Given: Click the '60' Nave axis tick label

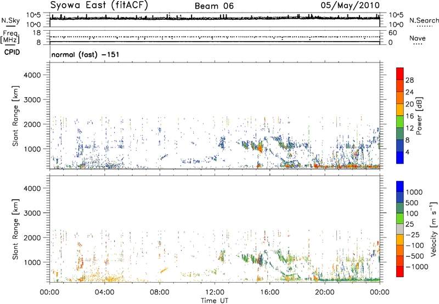Looking at the screenshot, I should [393, 33].
